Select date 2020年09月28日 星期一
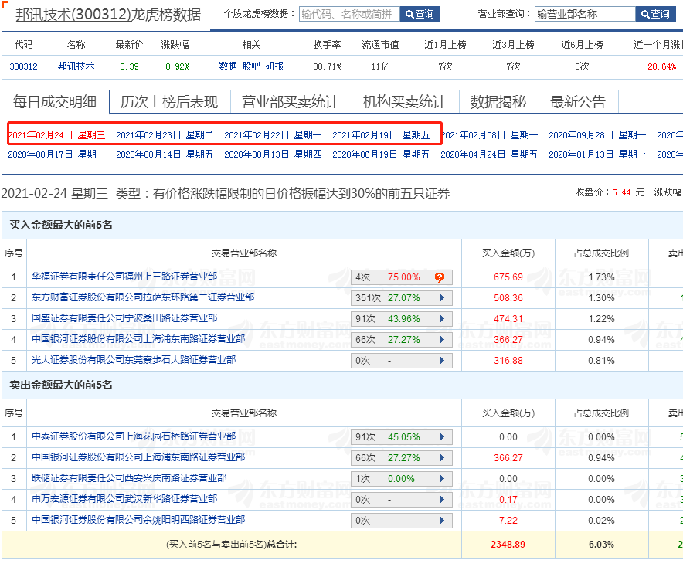Image resolution: width=683 pixels, height=567 pixels. (x=597, y=135)
